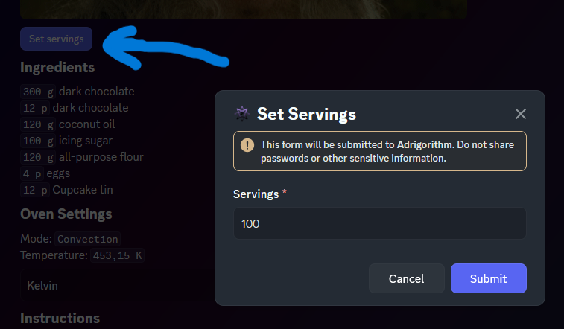Click the Convection mode value
564x329 pixels.
(x=88, y=240)
